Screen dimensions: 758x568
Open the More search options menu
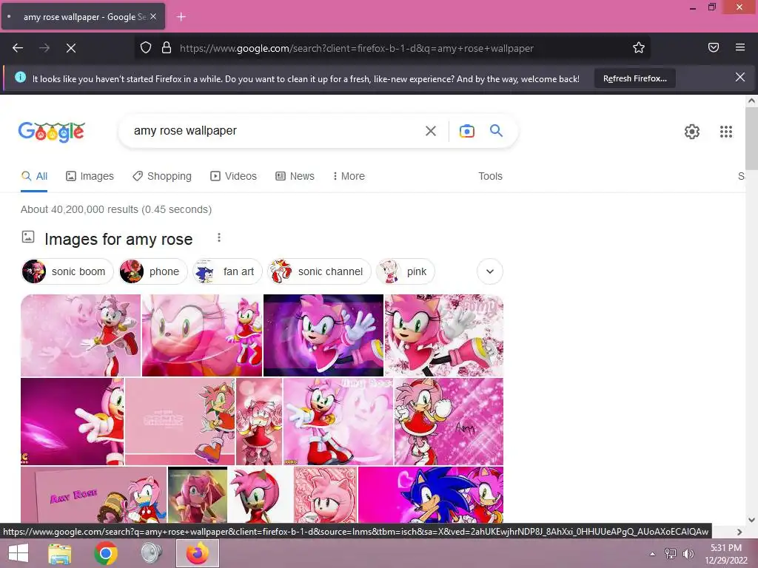[349, 176]
